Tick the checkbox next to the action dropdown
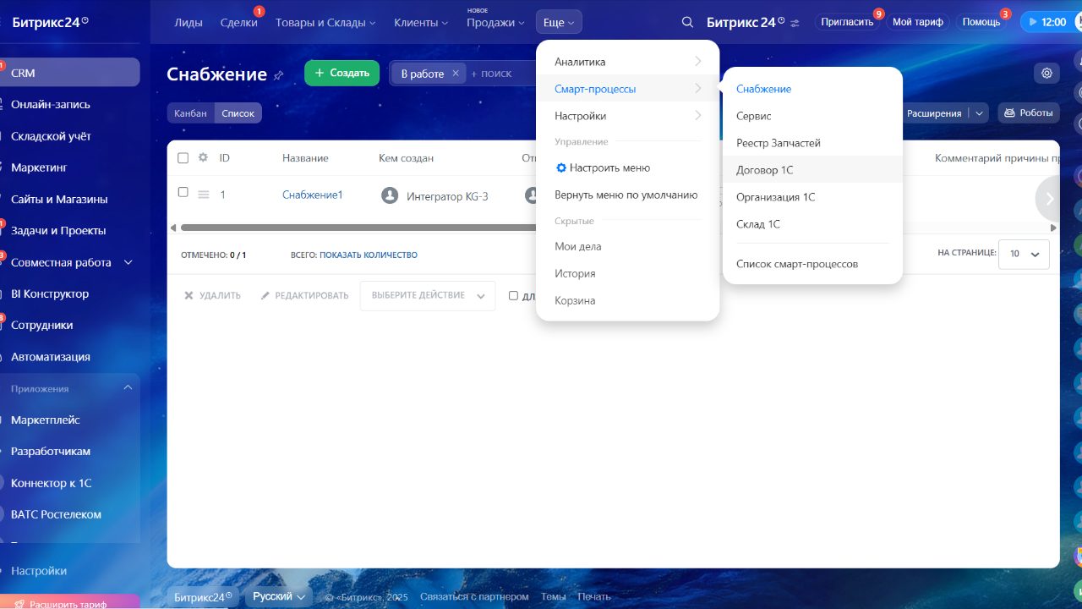The height and width of the screenshot is (609, 1082). (513, 295)
